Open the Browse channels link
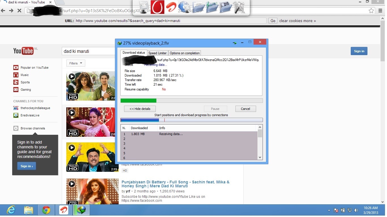Image resolution: width=387 pixels, height=217 pixels. click(x=33, y=128)
